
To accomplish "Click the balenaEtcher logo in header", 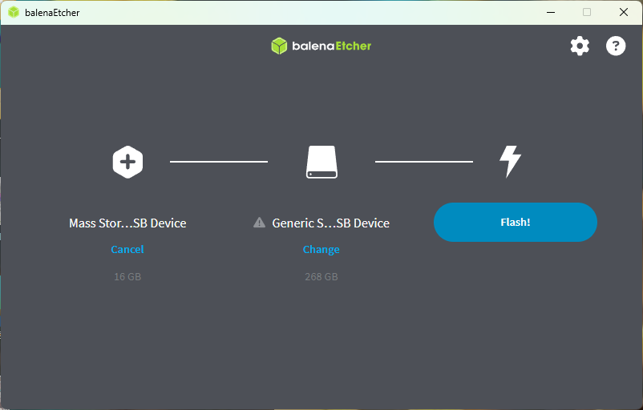I will tap(321, 46).
